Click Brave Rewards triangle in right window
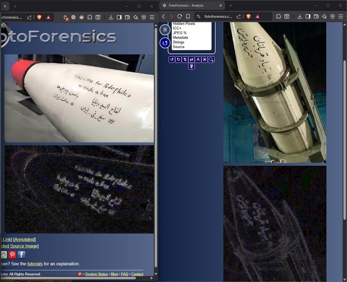The width and height of the screenshot is (347, 282). [x=258, y=17]
